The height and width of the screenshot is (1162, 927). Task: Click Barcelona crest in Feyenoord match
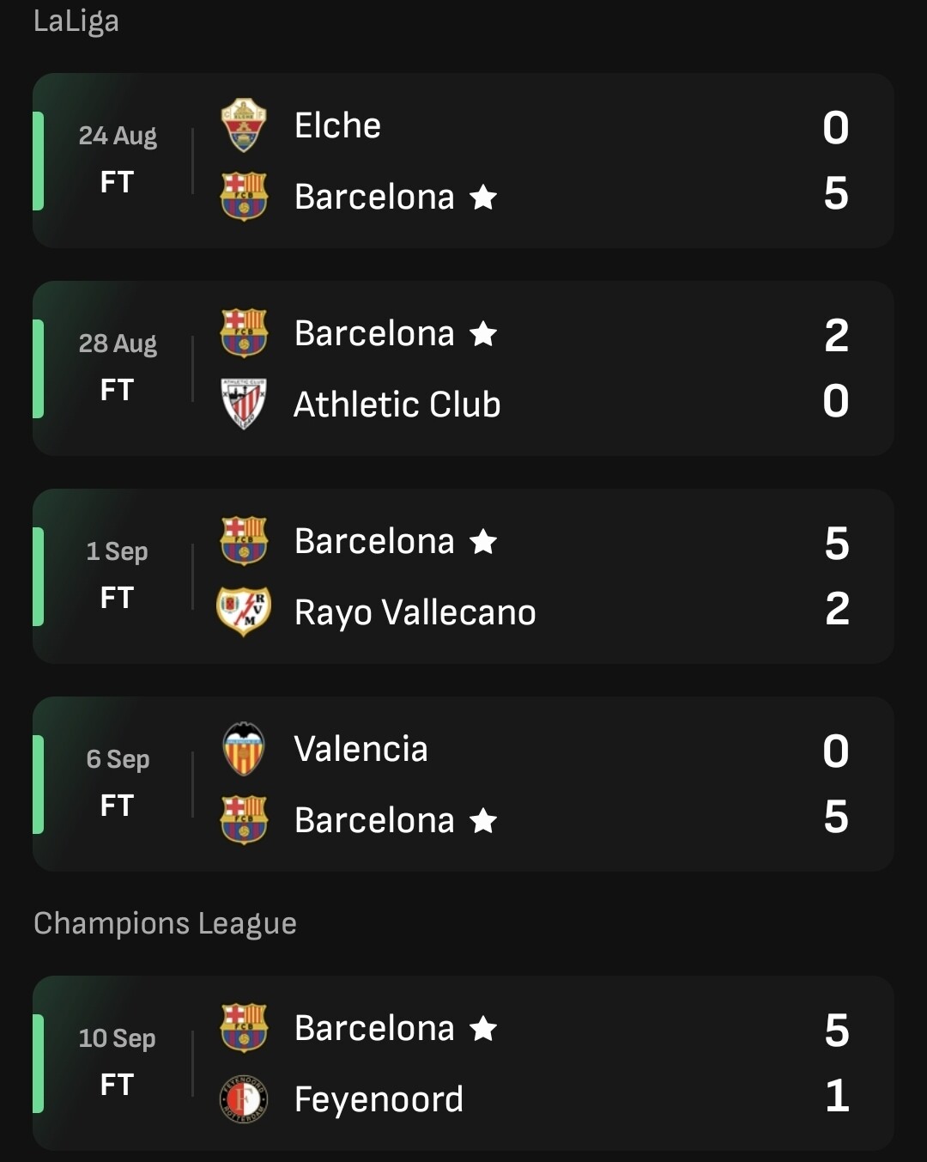point(244,1027)
